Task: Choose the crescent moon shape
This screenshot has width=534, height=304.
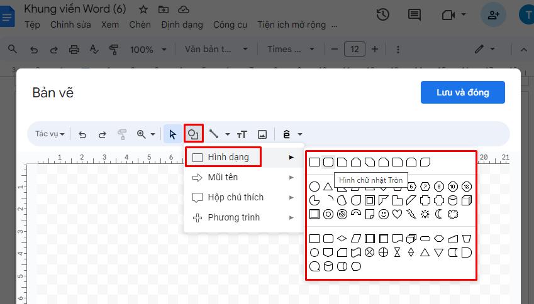Action: coord(438,214)
